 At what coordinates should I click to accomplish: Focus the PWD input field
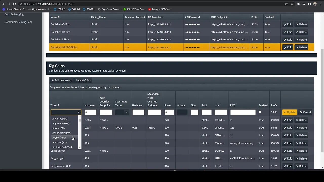point(243,112)
